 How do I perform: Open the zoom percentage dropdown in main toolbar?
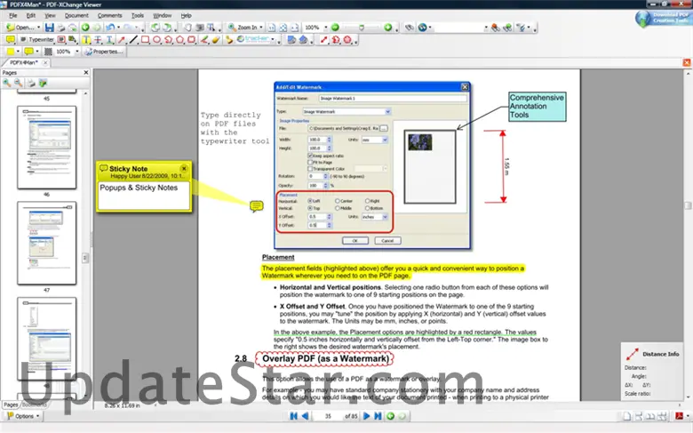326,28
